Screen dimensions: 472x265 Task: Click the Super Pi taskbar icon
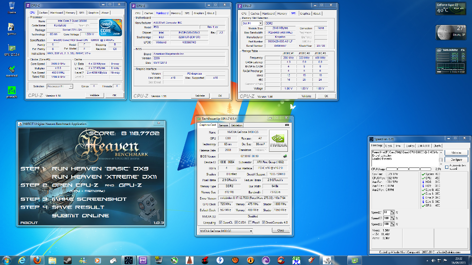click(x=296, y=260)
